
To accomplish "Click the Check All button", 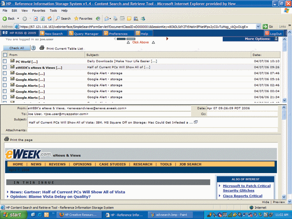I will click(x=17, y=48).
